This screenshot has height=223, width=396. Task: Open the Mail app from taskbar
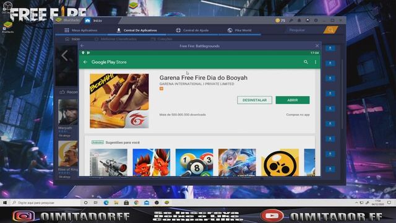pyautogui.click(x=147, y=203)
